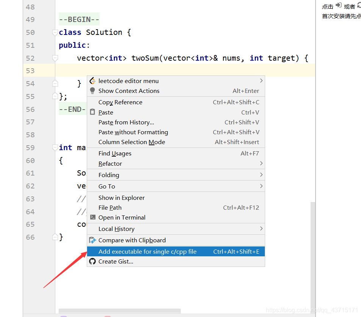Click the Paste clipboard icon
361x317 pixels.
coord(92,112)
